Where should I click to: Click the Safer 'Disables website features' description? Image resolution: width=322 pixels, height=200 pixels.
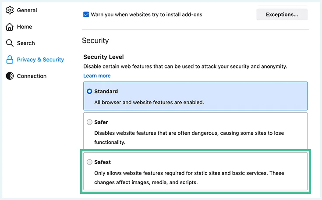[x=189, y=138]
